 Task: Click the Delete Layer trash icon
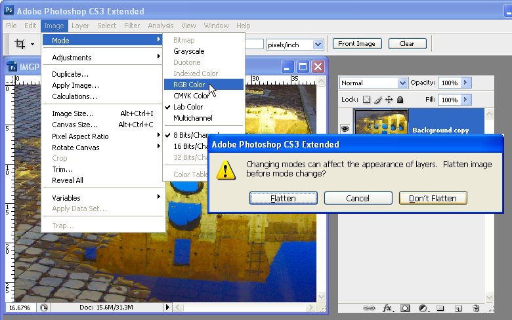tap(476, 308)
